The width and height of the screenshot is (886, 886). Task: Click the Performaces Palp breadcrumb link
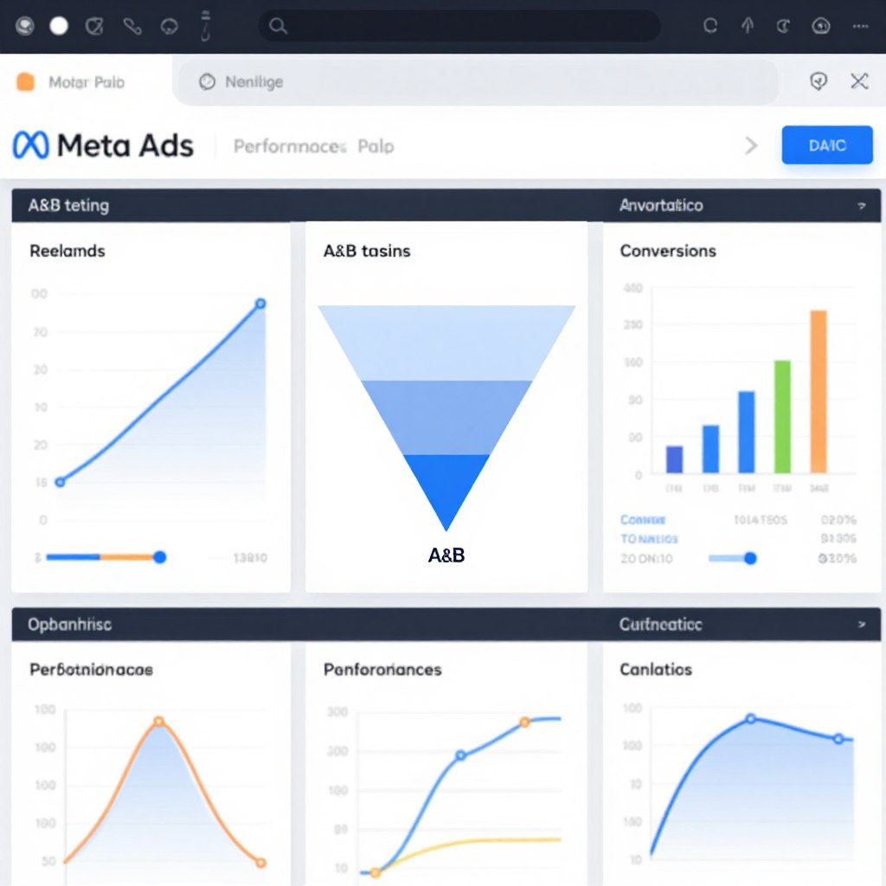[x=313, y=146]
